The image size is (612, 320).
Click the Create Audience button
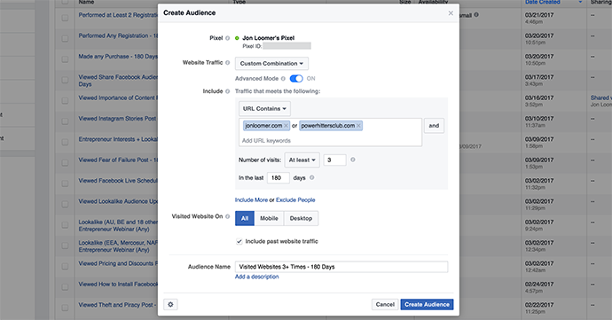point(427,304)
